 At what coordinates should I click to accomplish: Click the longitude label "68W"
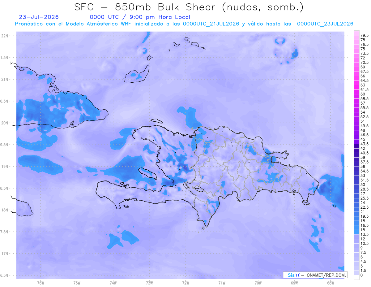click(330, 283)
